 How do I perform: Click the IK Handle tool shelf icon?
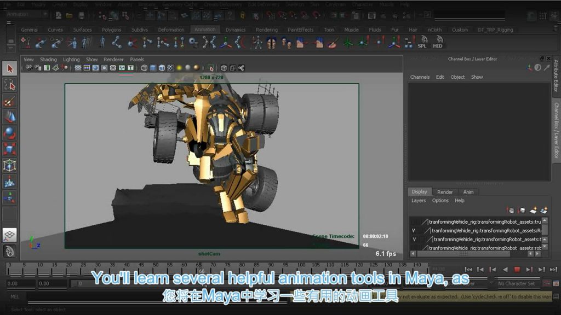click(x=41, y=43)
